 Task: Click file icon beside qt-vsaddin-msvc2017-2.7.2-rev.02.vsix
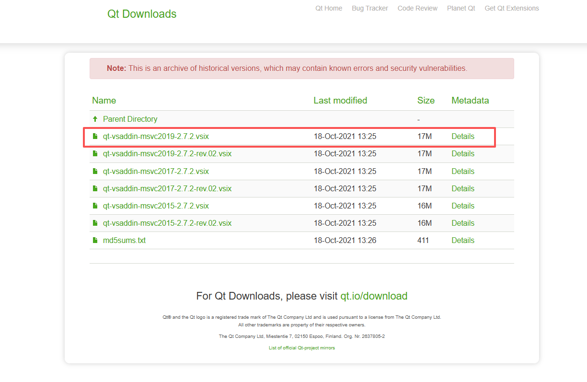tap(95, 188)
